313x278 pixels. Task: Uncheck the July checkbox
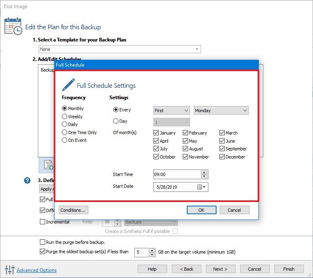[x=156, y=149]
